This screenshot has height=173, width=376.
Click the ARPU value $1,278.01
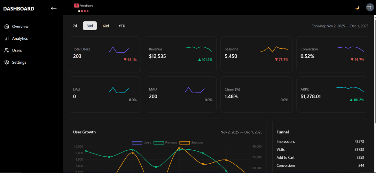click(x=311, y=96)
